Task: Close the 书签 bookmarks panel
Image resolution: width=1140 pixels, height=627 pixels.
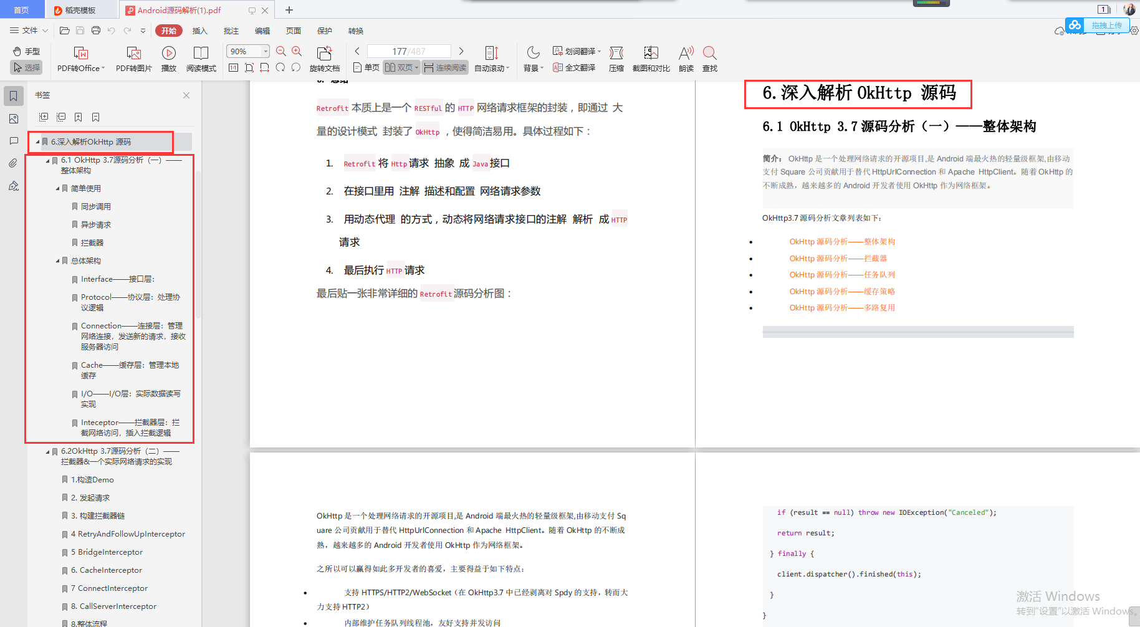Action: tap(186, 95)
